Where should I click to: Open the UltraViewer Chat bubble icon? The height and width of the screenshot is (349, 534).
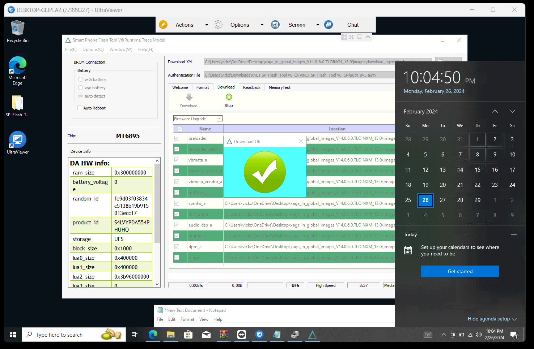pyautogui.click(x=329, y=25)
